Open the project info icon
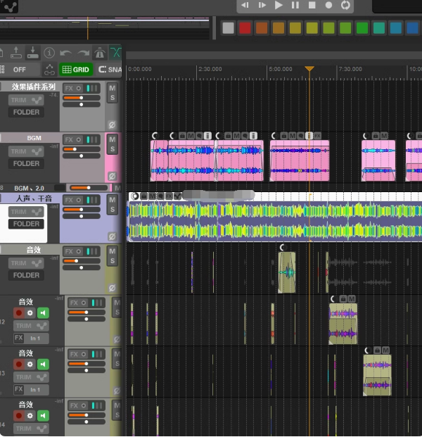422x437 pixels. [49, 53]
